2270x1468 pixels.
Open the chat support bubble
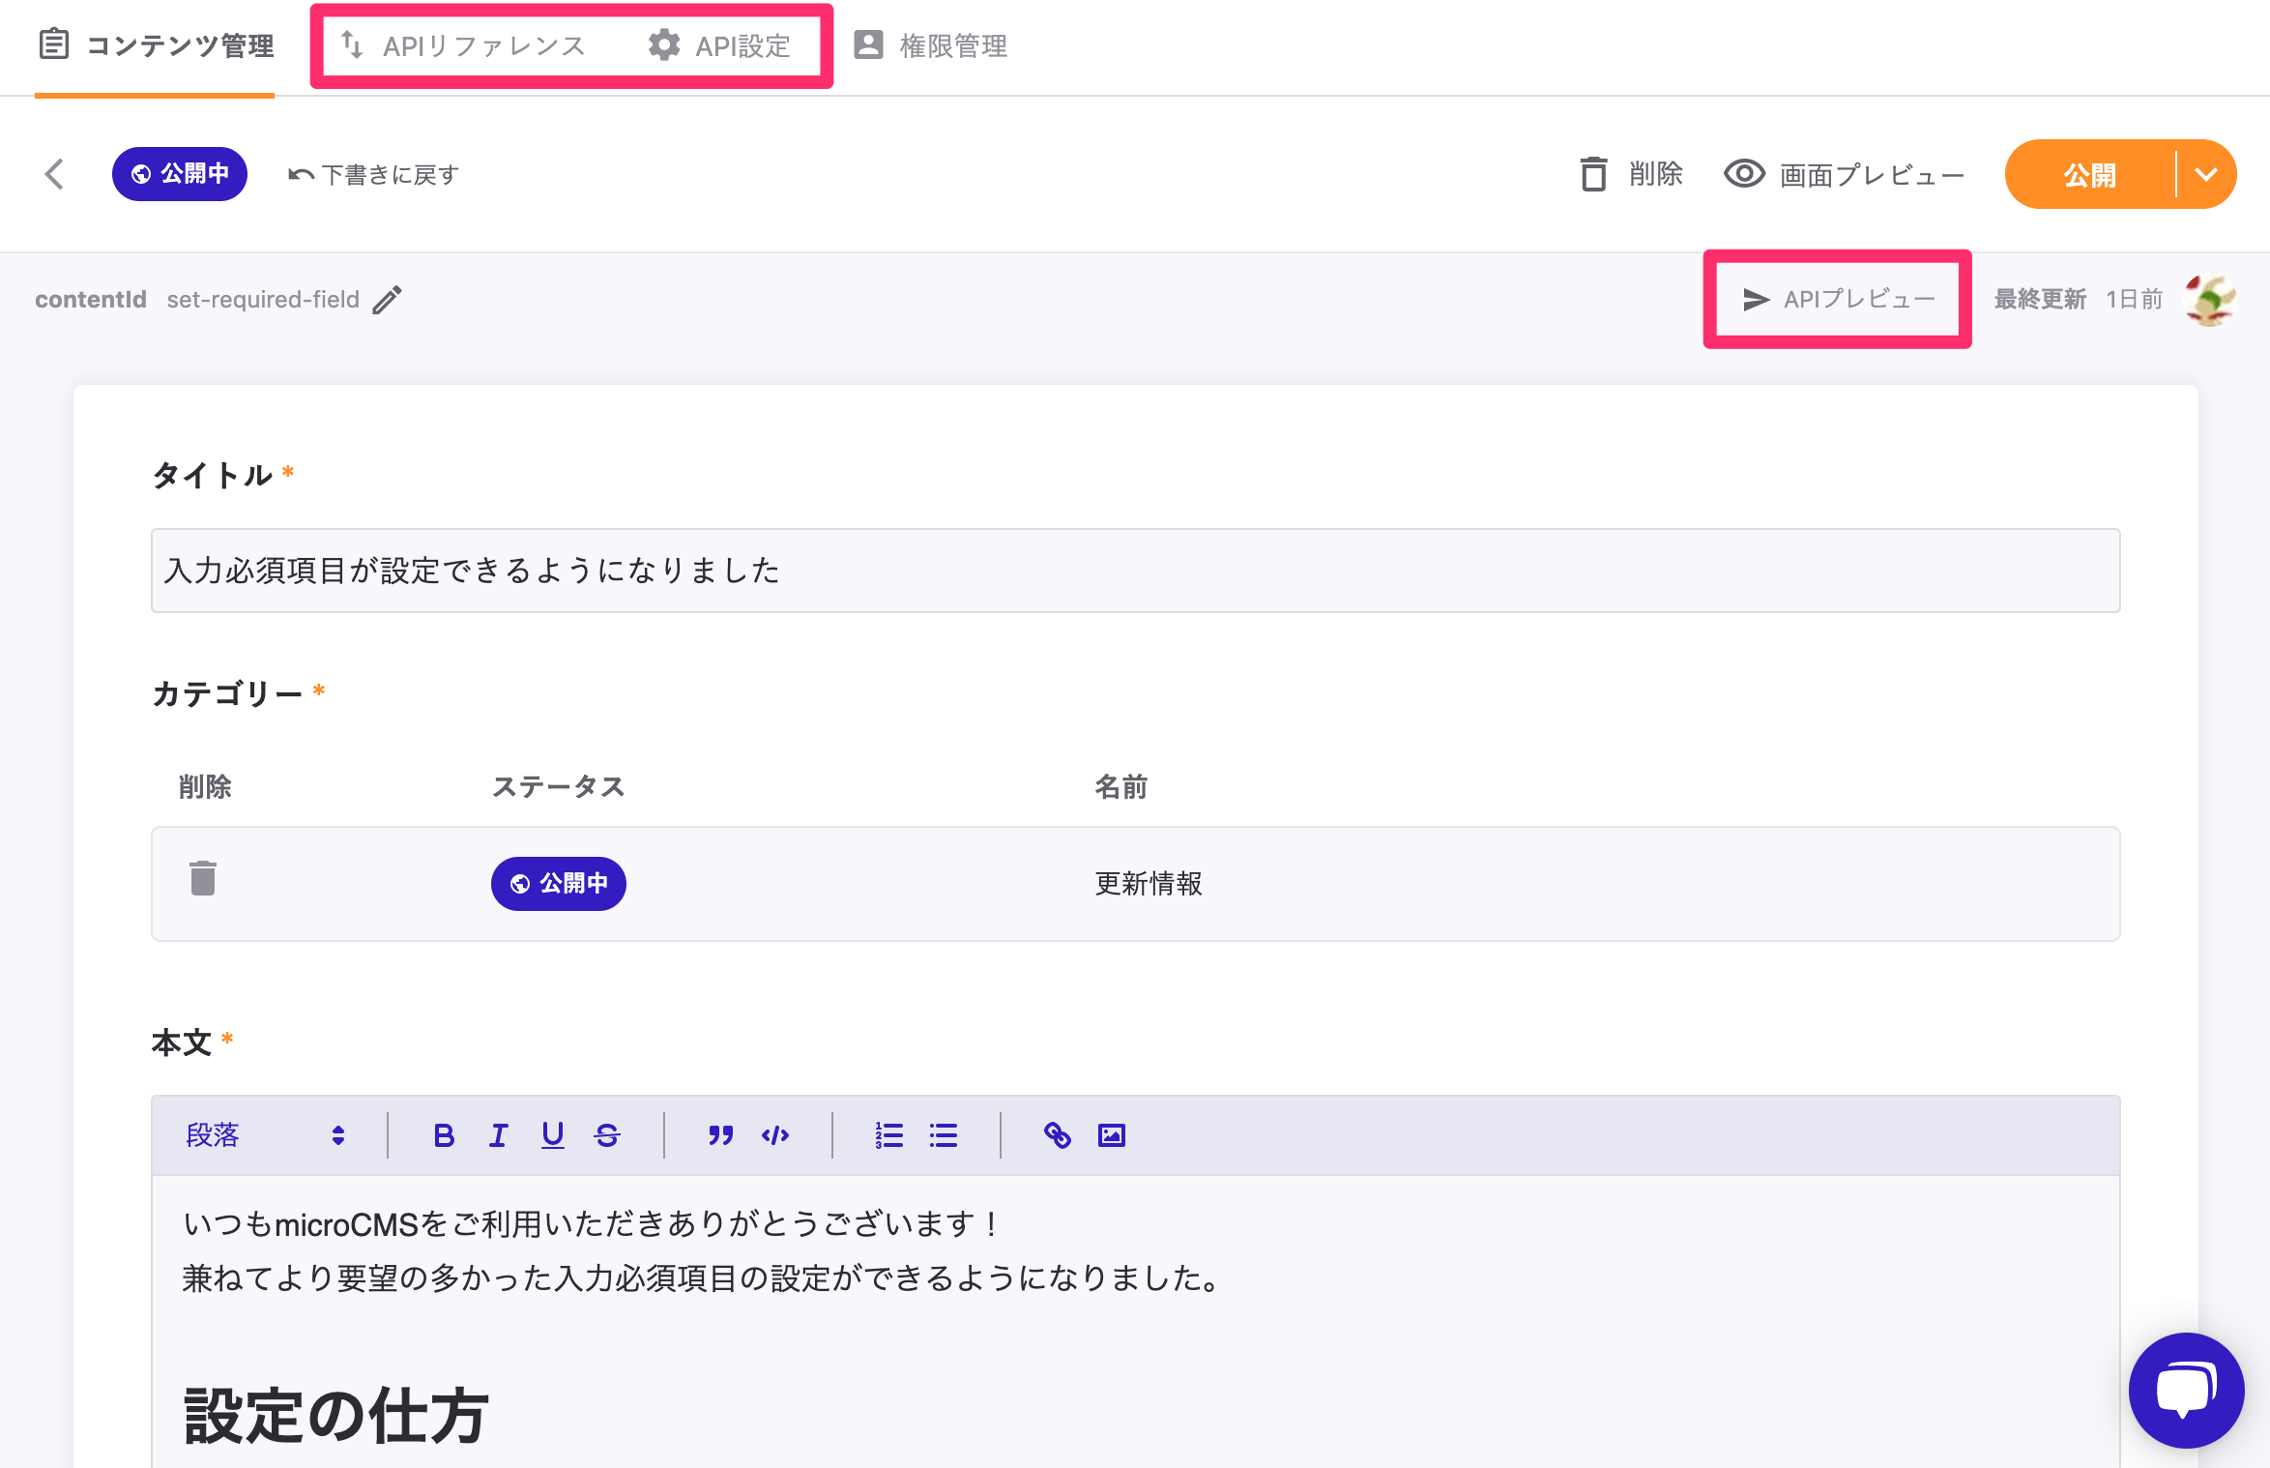(x=2186, y=1390)
